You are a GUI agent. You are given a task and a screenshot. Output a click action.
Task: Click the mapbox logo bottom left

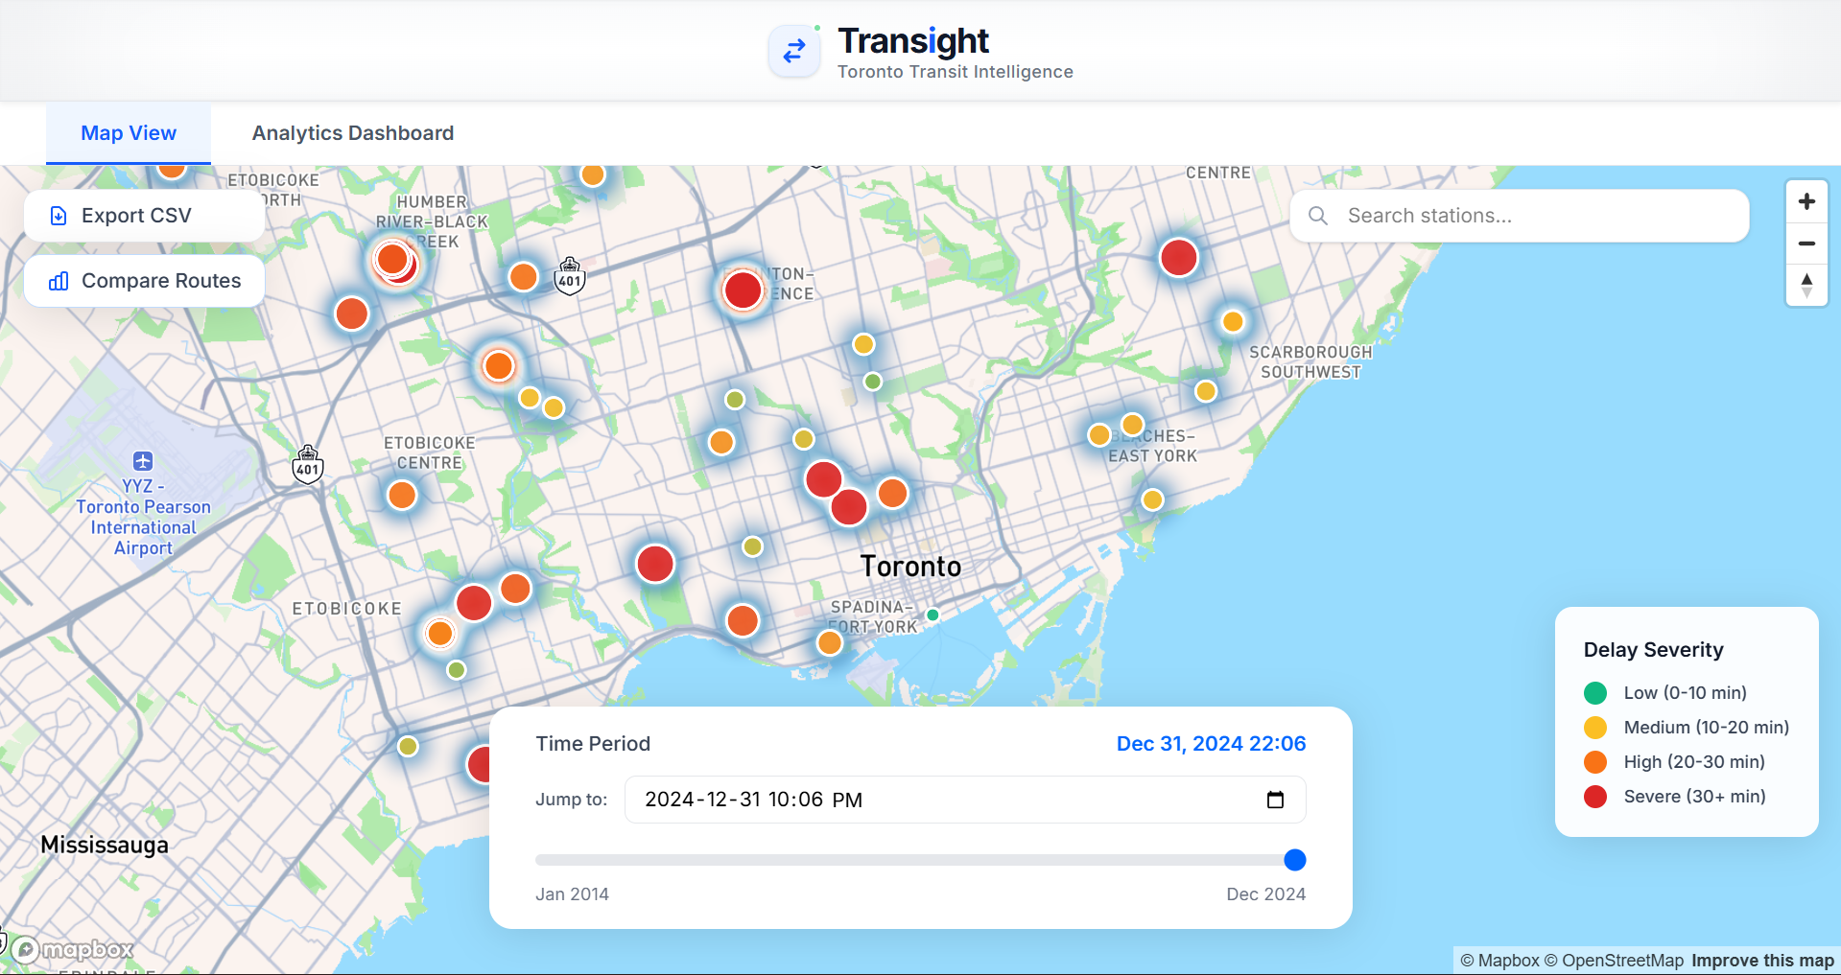point(73,950)
